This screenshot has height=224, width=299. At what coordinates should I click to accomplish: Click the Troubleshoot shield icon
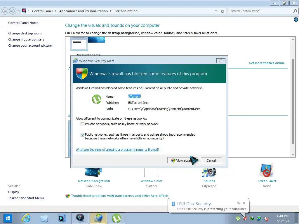click(67, 196)
